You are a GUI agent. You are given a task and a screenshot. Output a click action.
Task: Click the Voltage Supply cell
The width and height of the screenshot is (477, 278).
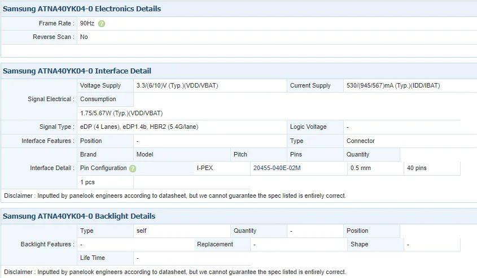click(105, 85)
